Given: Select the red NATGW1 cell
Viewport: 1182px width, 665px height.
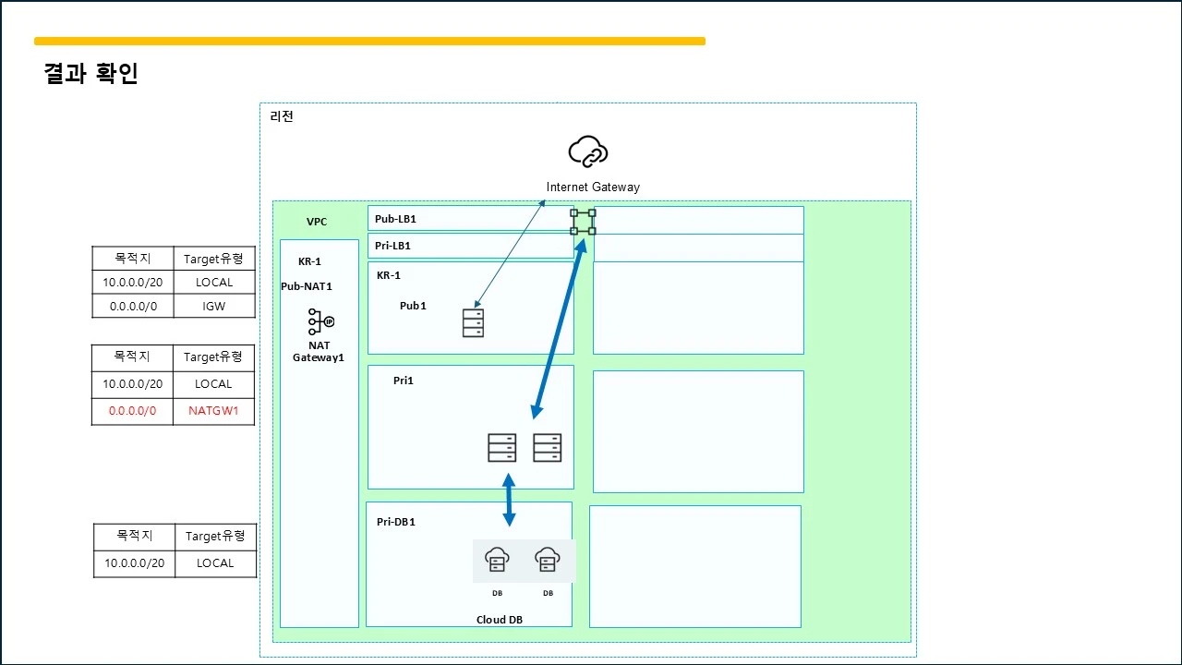Looking at the screenshot, I should 214,411.
